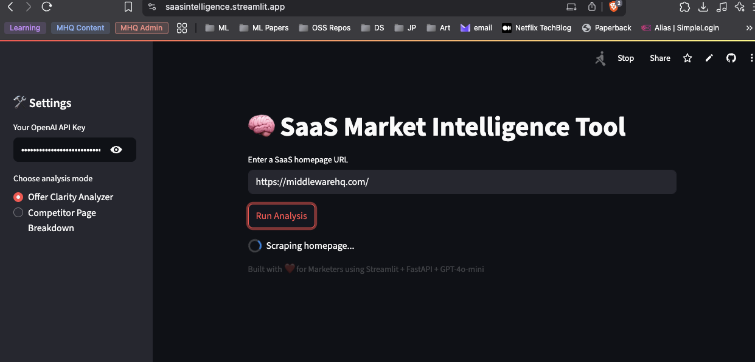
Task: Click the browser address bar URL
Action: point(225,7)
